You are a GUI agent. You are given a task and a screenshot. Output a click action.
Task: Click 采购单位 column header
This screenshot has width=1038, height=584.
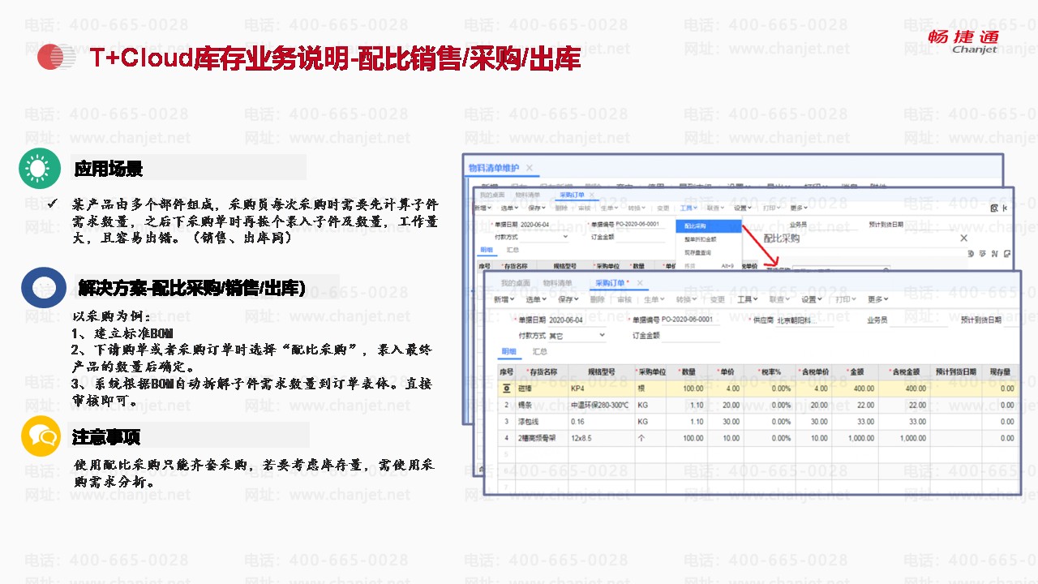(x=651, y=371)
